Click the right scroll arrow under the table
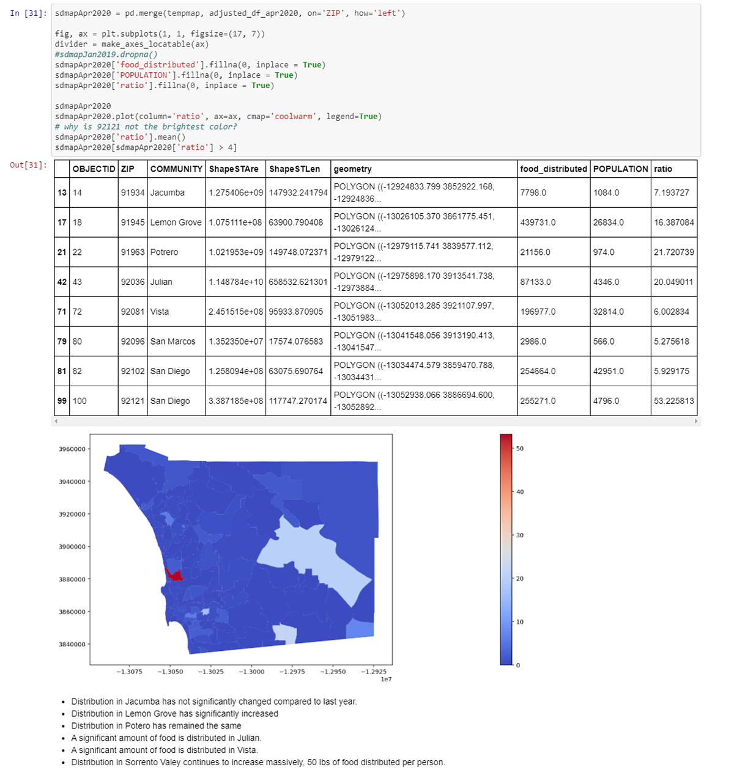 point(696,421)
